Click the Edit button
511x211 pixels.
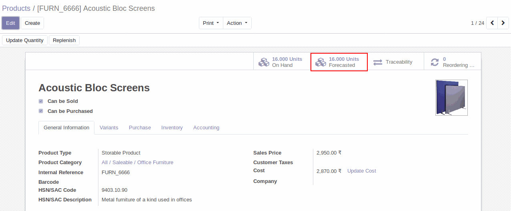(10, 23)
